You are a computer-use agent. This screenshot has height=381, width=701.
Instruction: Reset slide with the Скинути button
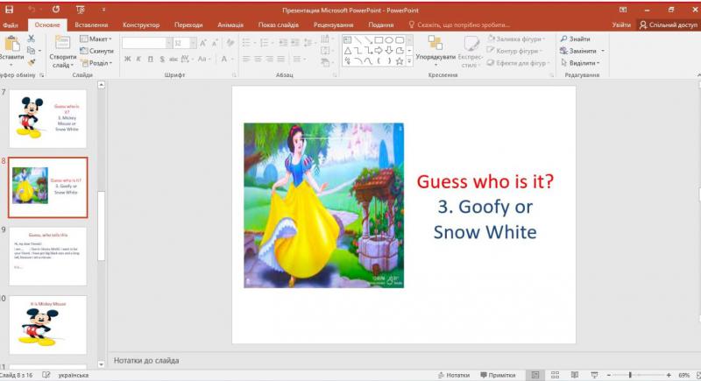point(96,51)
